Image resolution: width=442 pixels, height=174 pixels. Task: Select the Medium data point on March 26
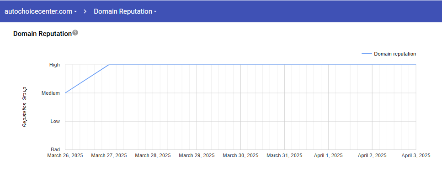click(65, 93)
